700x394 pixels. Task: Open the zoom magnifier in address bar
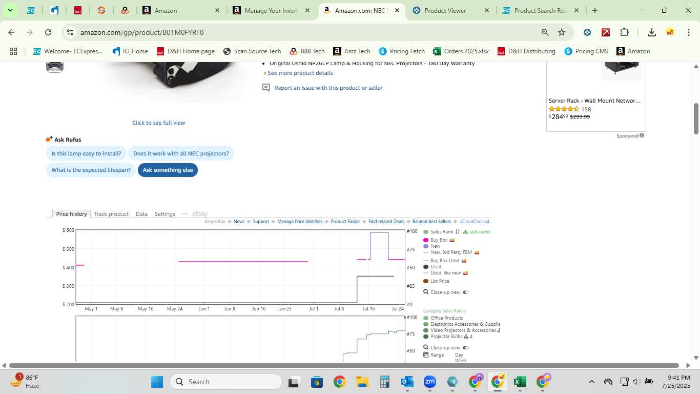pyautogui.click(x=545, y=32)
